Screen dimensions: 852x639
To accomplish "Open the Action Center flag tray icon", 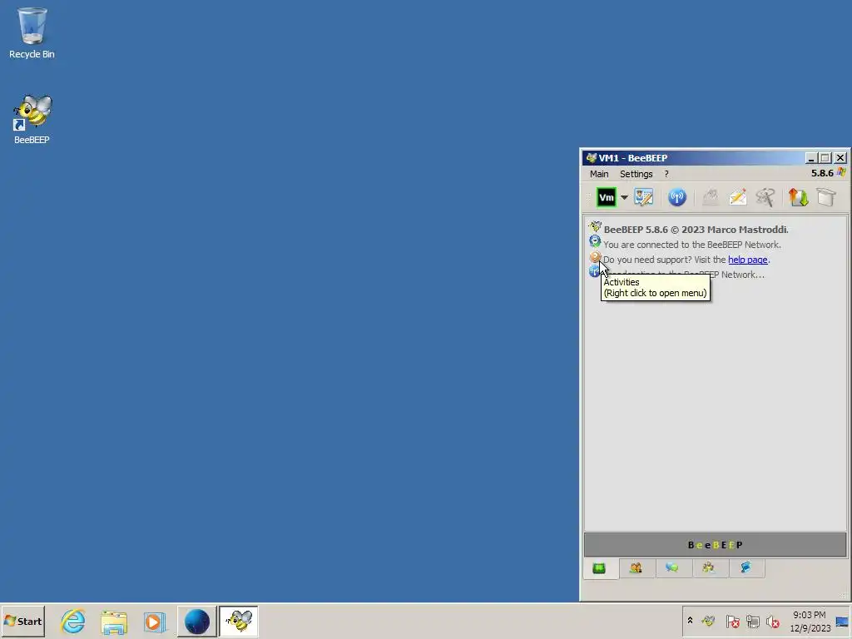I will tap(732, 621).
